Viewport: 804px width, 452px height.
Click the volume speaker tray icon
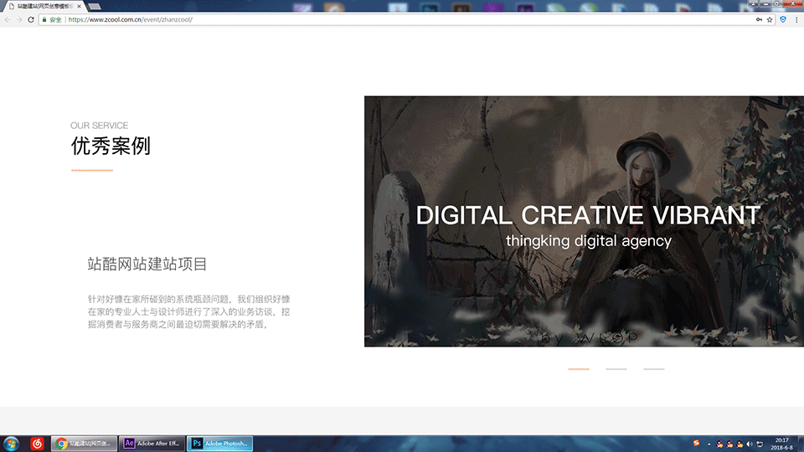(750, 444)
